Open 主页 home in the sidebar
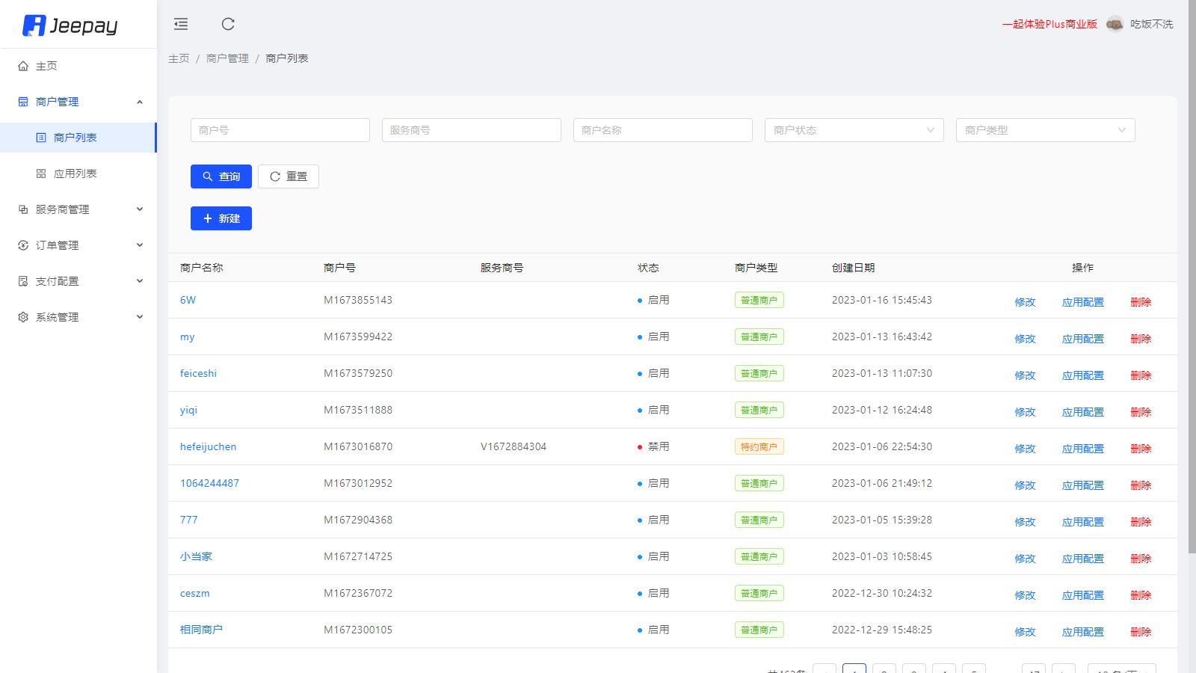Image resolution: width=1196 pixels, height=673 pixels. pyautogui.click(x=46, y=66)
